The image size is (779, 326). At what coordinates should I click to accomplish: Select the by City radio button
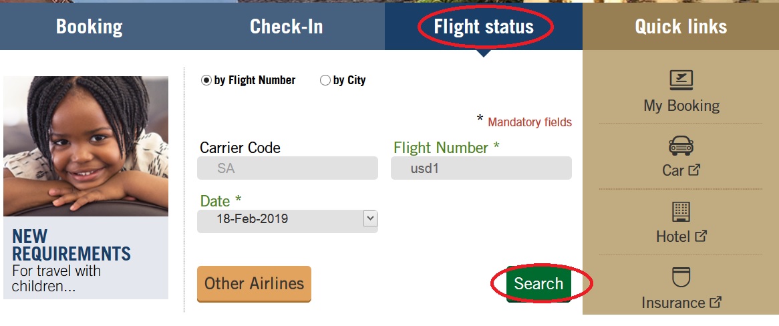325,81
